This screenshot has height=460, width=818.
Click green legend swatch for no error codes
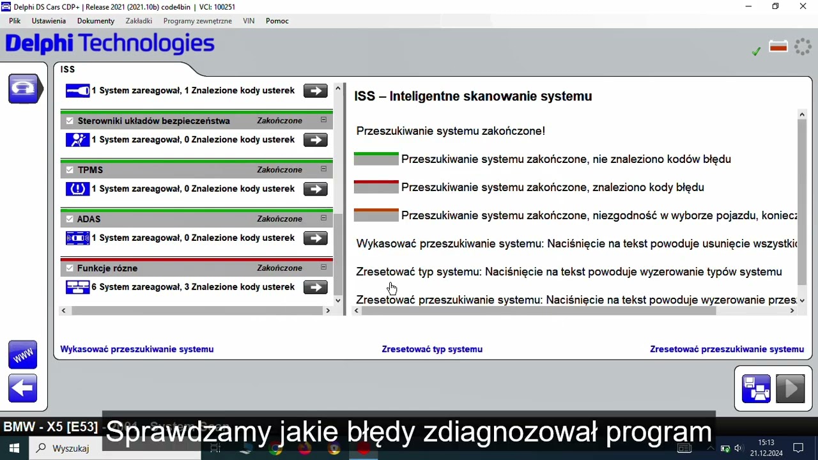(x=376, y=159)
